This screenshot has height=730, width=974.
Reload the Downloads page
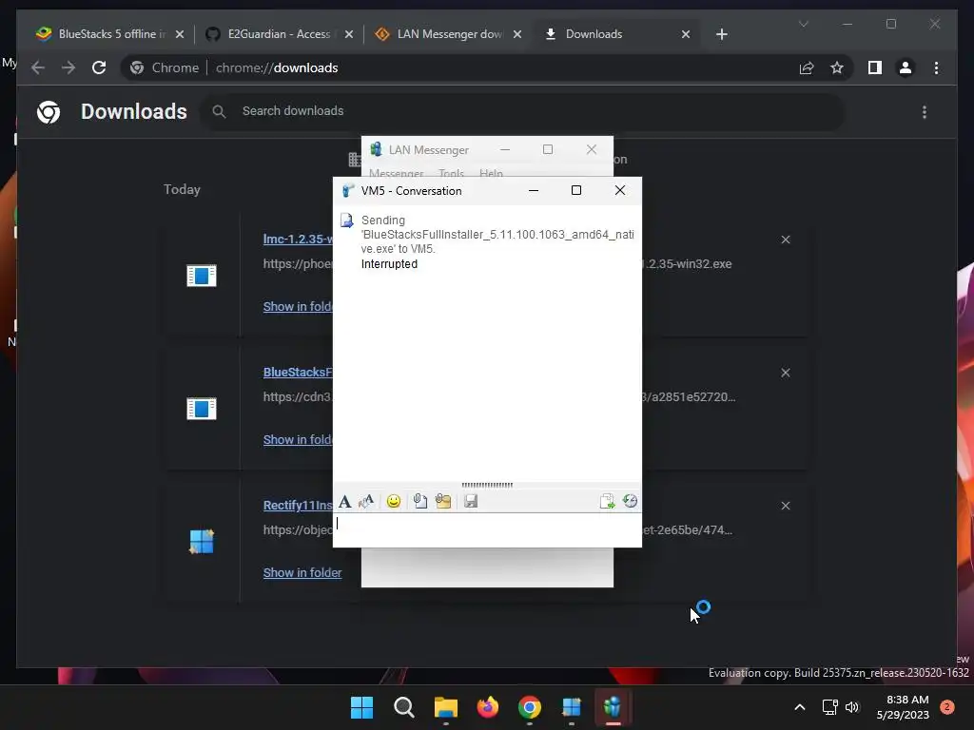click(99, 67)
